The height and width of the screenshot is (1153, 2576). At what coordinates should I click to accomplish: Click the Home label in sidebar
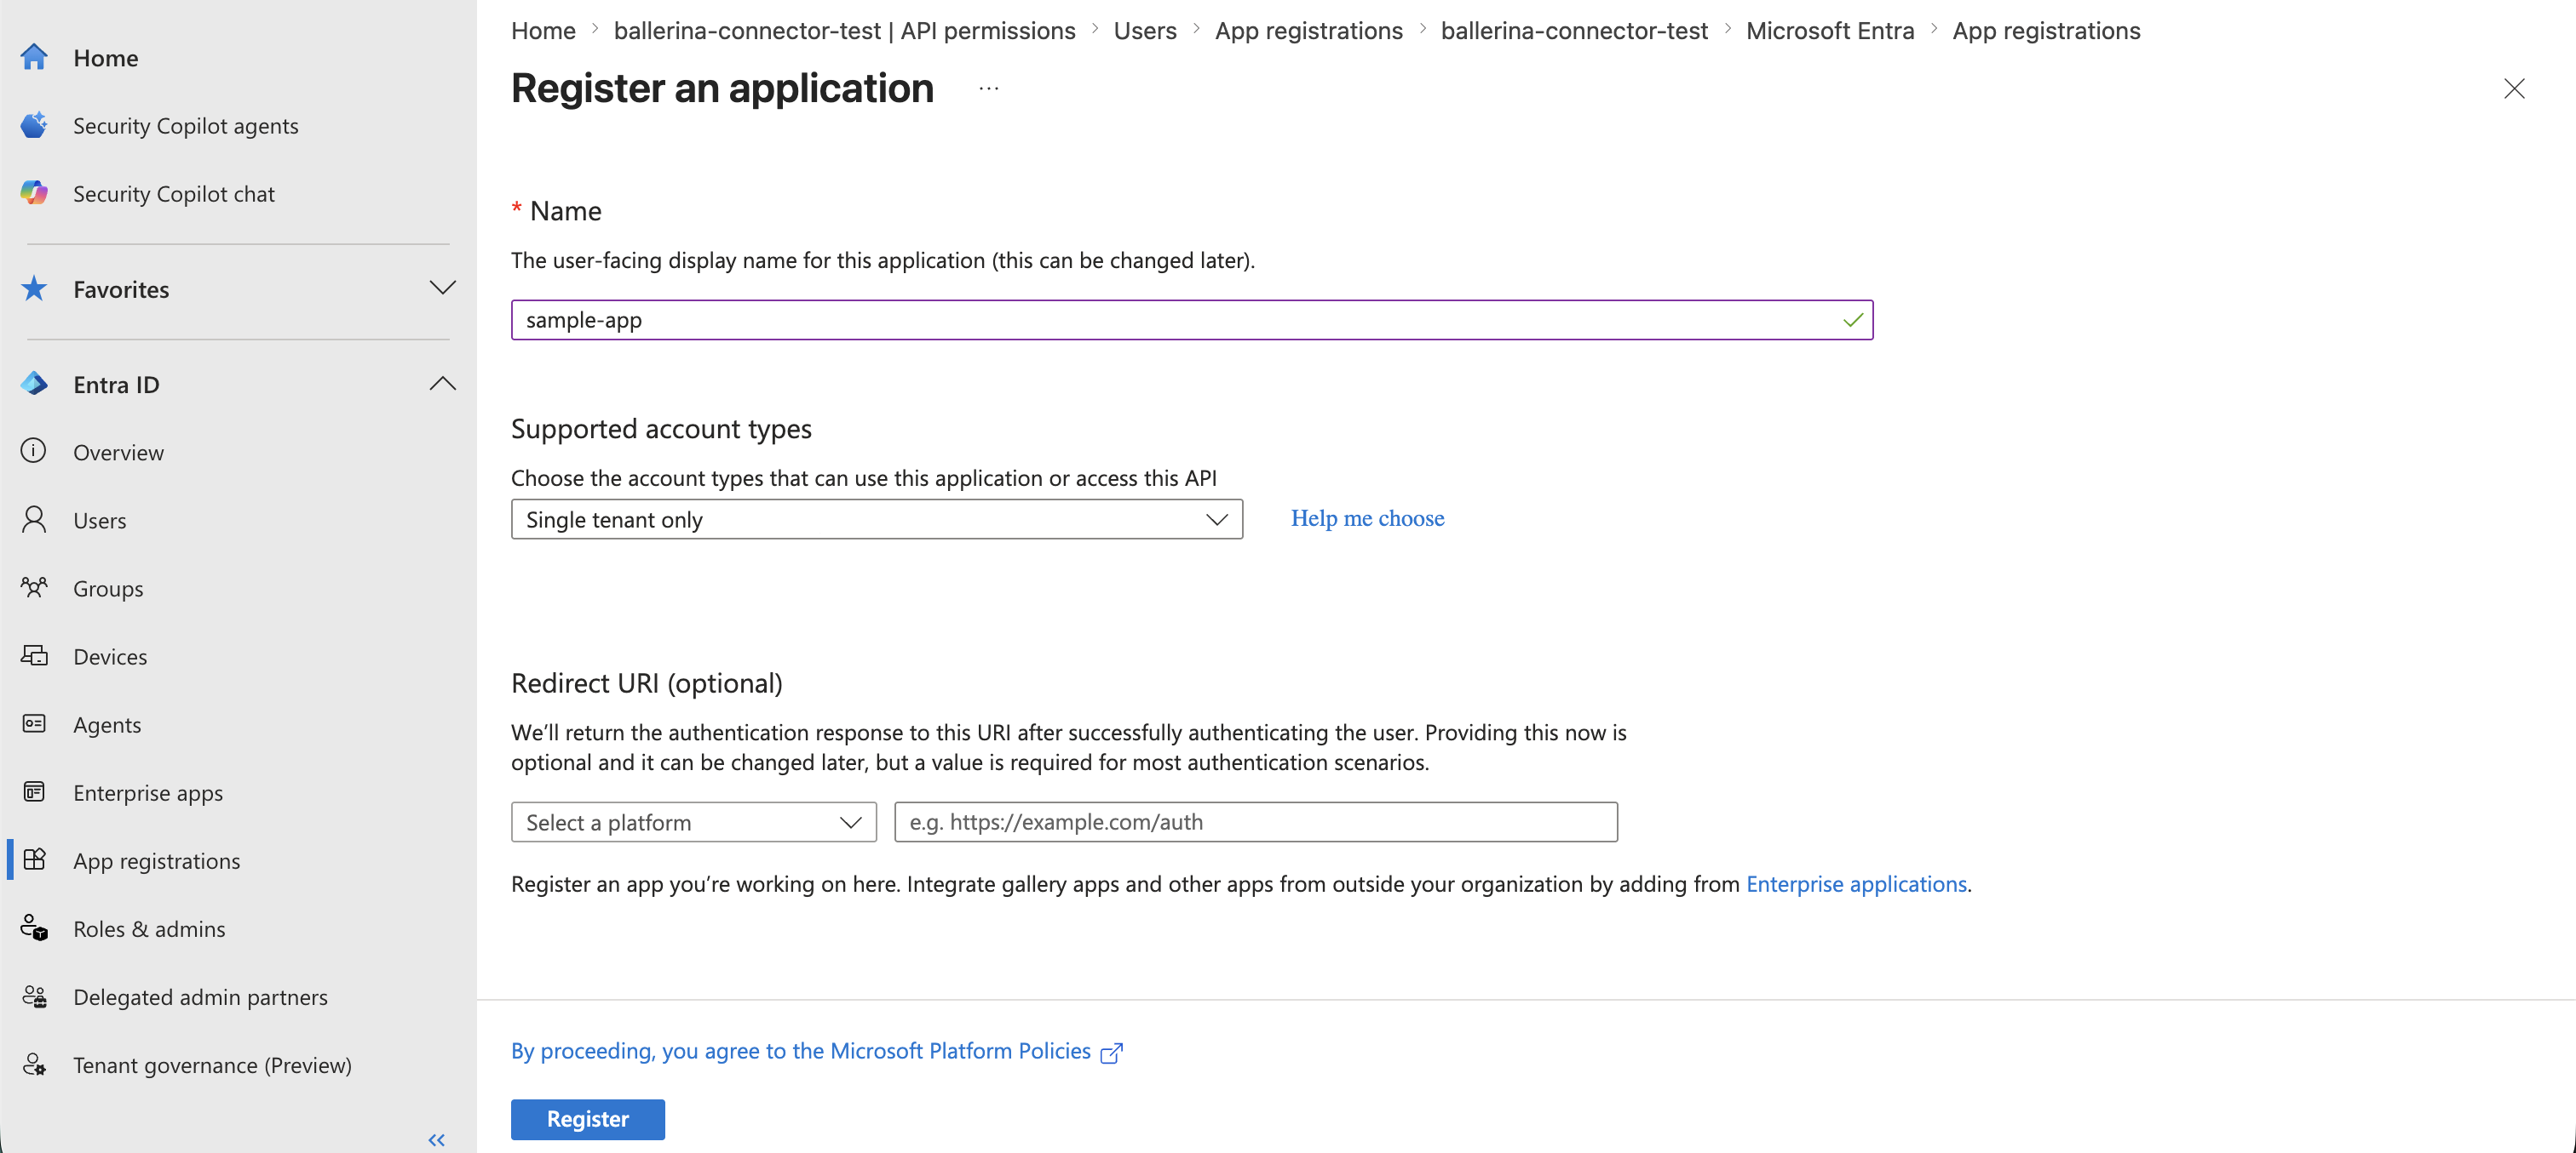pyautogui.click(x=105, y=58)
